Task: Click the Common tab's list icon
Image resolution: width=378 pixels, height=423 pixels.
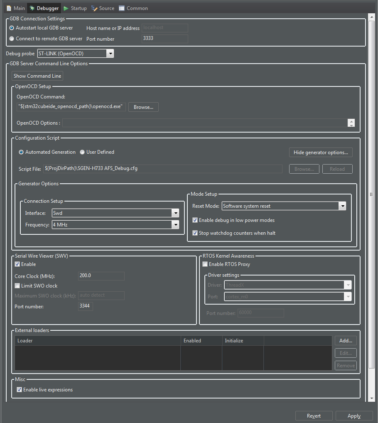Action: (x=121, y=8)
